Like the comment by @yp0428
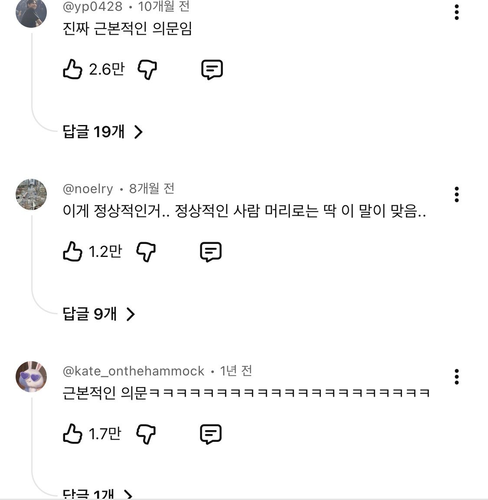The height and width of the screenshot is (500, 488). pos(73,69)
